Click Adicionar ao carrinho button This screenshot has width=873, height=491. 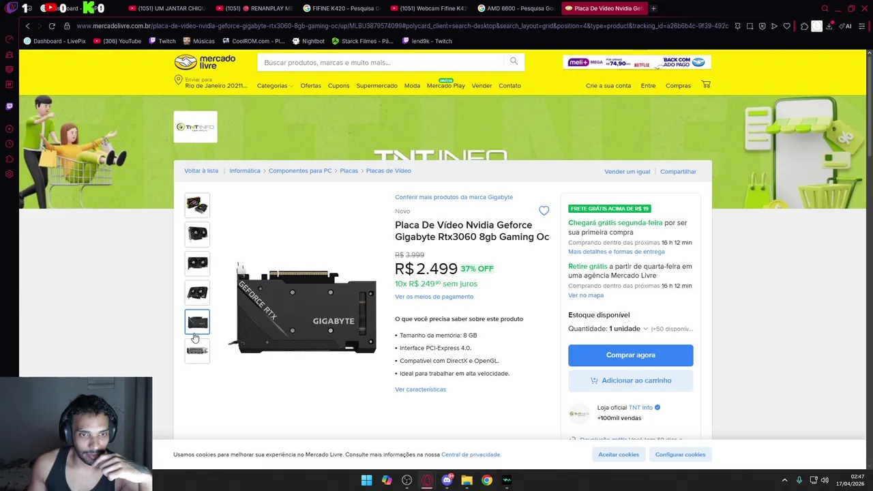coord(630,381)
